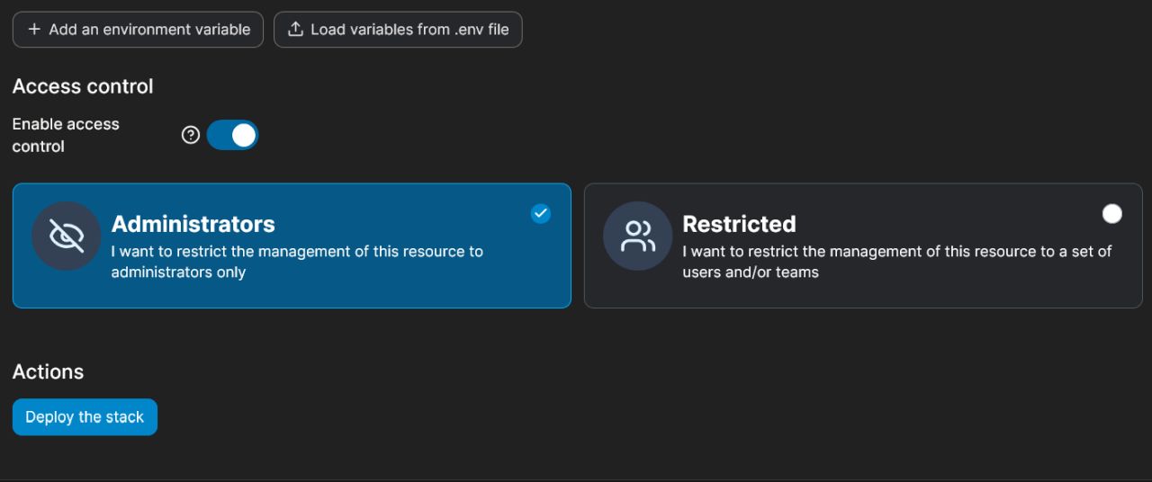Choose the Administrators access option card
1152x482 pixels.
pyautogui.click(x=292, y=245)
